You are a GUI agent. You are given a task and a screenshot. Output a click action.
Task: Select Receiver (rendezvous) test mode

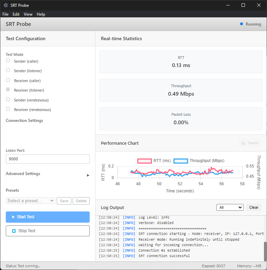[8, 109]
